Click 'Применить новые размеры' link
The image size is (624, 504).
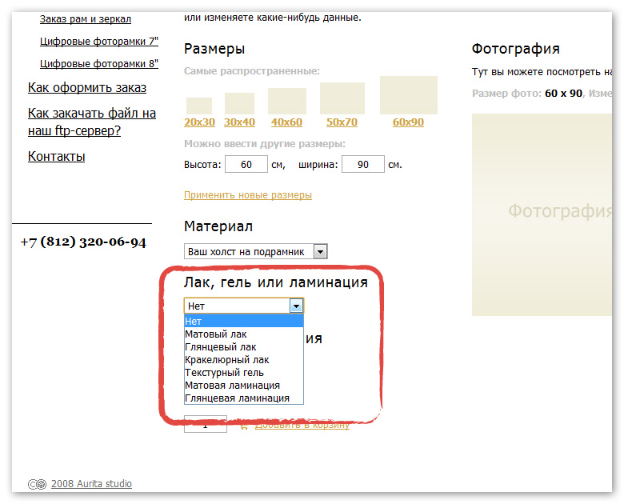pos(248,195)
